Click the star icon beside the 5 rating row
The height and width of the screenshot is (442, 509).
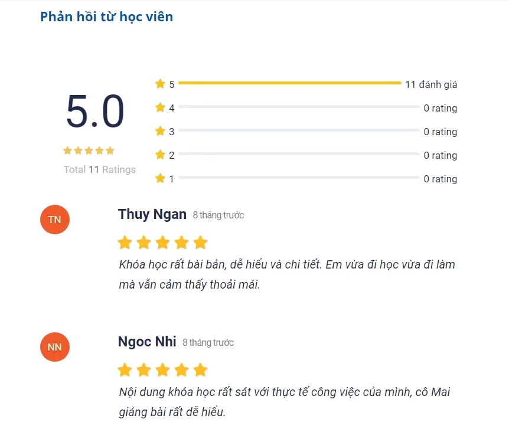pyautogui.click(x=160, y=84)
